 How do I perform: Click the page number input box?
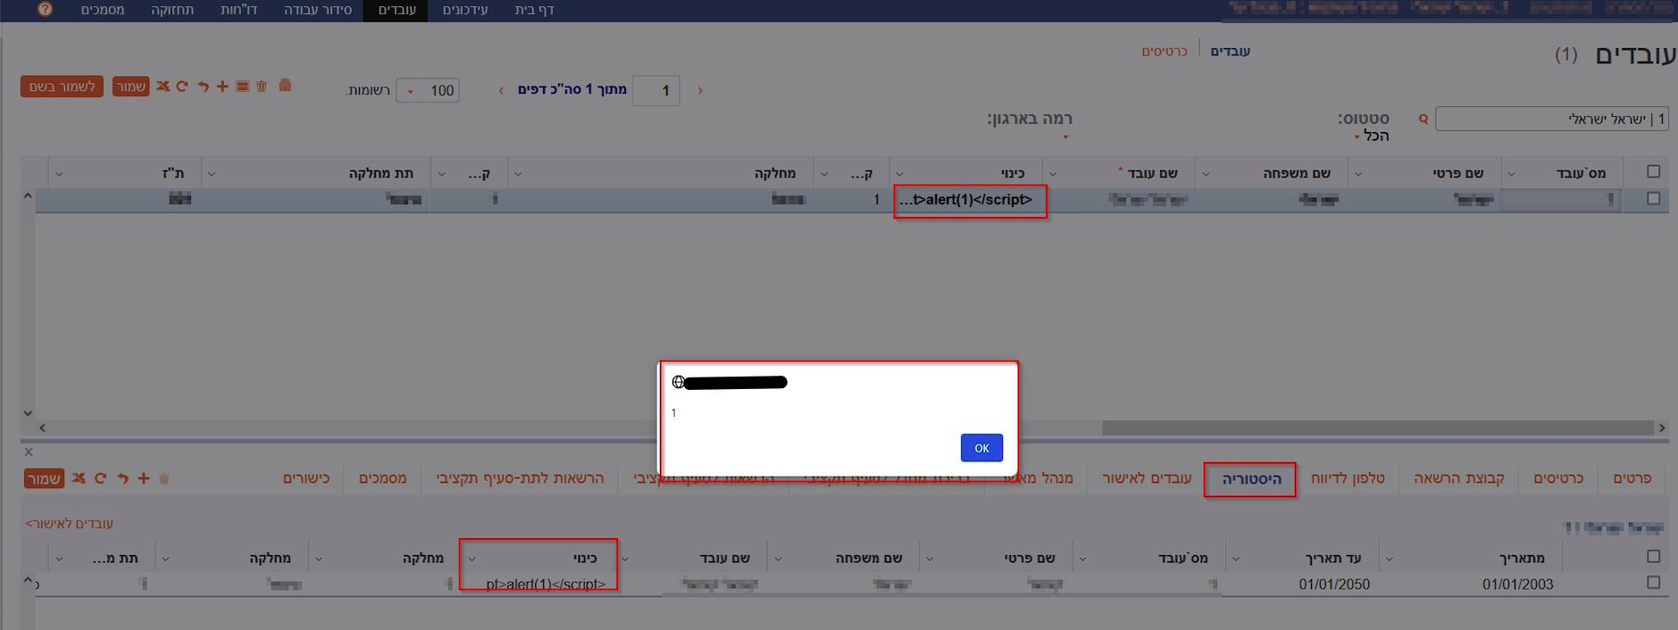click(x=656, y=90)
